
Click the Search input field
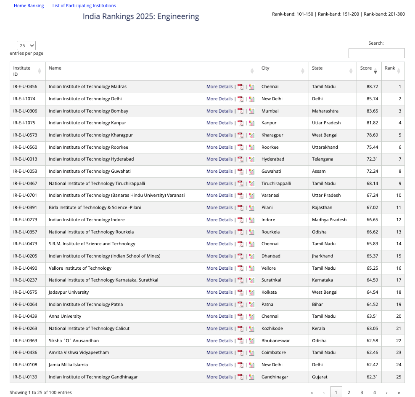376,53
